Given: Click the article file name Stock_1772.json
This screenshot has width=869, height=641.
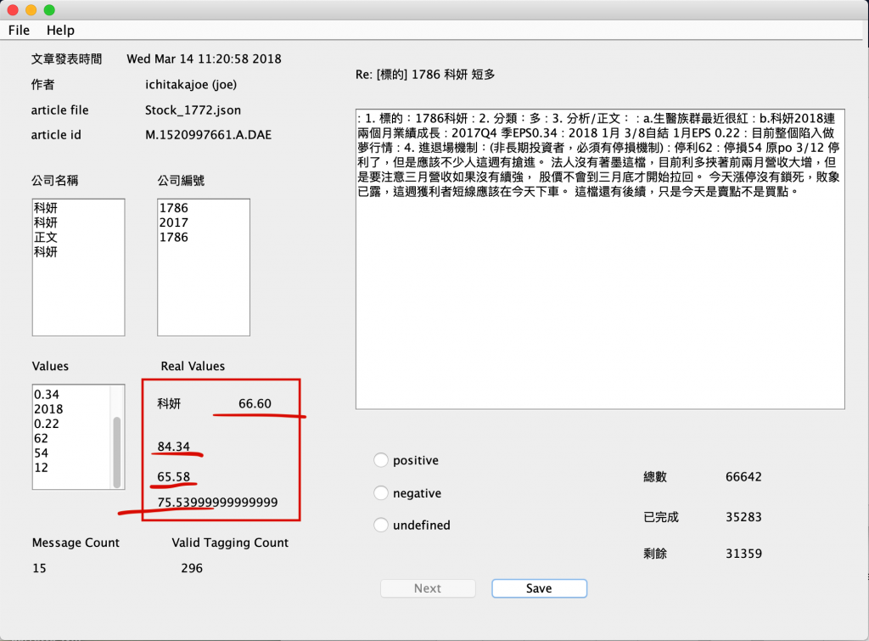Looking at the screenshot, I should tap(193, 110).
